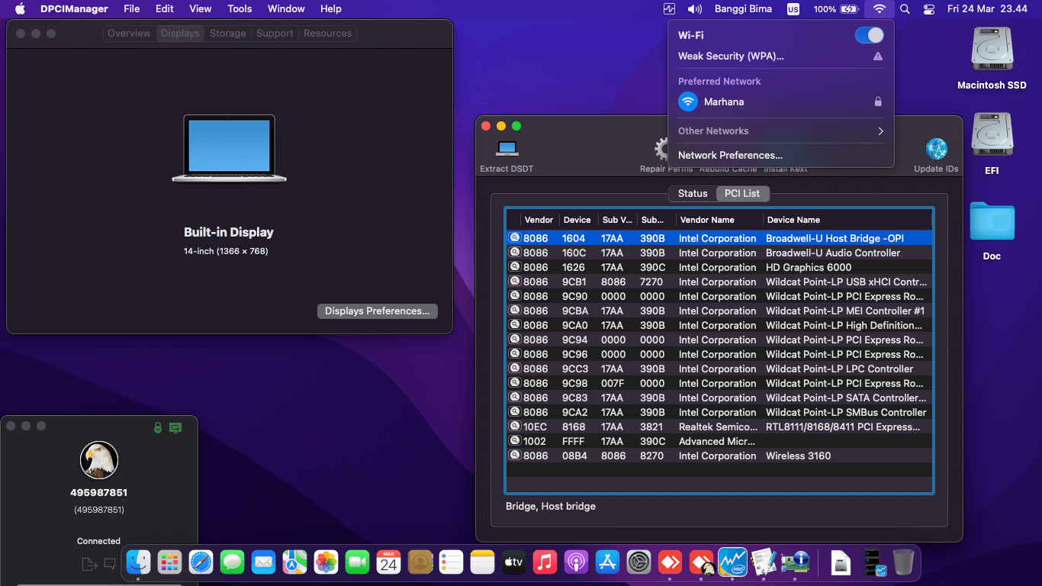Click the Update IDs globe icon
The height and width of the screenshot is (586, 1042).
point(936,149)
